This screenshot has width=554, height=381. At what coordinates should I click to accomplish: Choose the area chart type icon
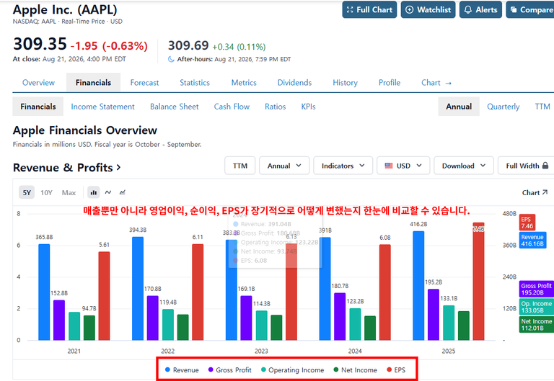pyautogui.click(x=122, y=192)
